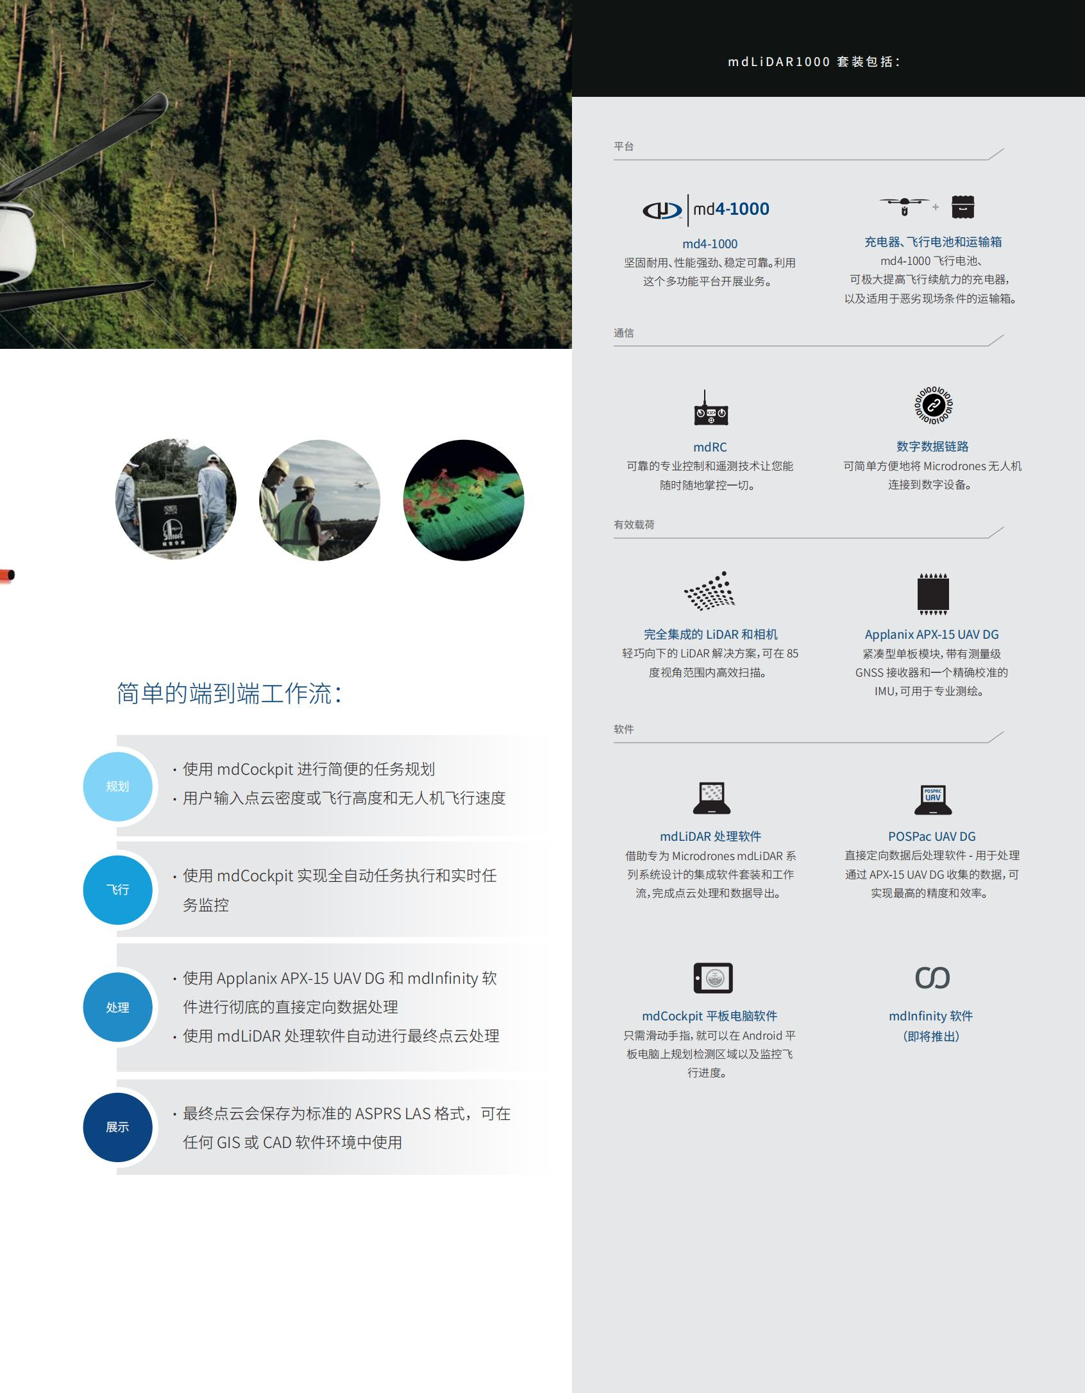Click the 完全集成的 LiDAR 和相机 heading
The width and height of the screenshot is (1085, 1393).
point(711,634)
